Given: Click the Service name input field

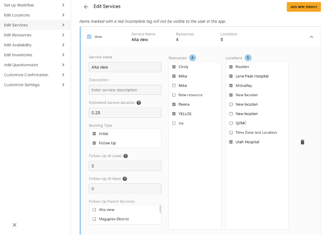Looking at the screenshot, I should coord(125,67).
